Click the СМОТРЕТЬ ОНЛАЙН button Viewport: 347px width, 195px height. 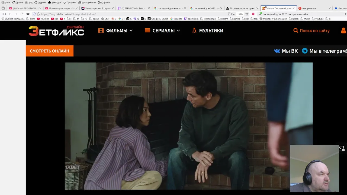(x=50, y=51)
